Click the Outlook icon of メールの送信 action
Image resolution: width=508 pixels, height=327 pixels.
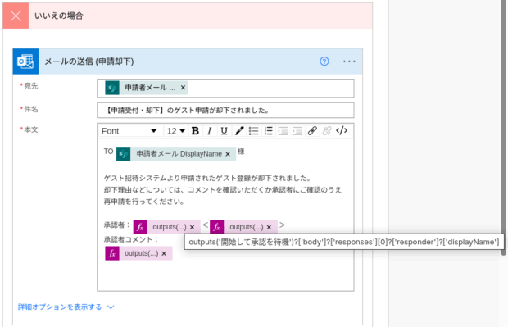(x=25, y=61)
